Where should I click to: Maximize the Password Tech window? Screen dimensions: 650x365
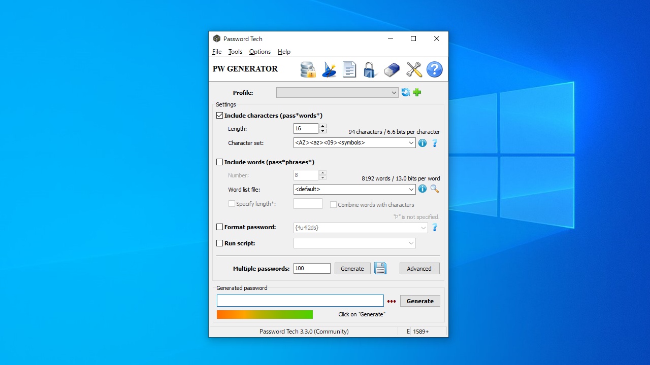pos(413,39)
